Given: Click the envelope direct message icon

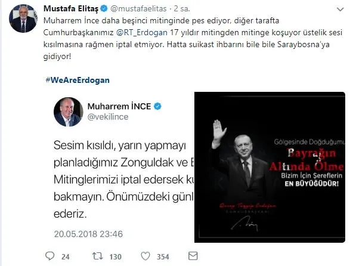Looking at the screenshot, I should [x=193, y=256].
